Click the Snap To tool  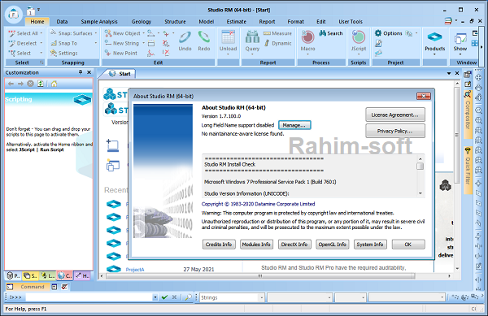coord(63,43)
